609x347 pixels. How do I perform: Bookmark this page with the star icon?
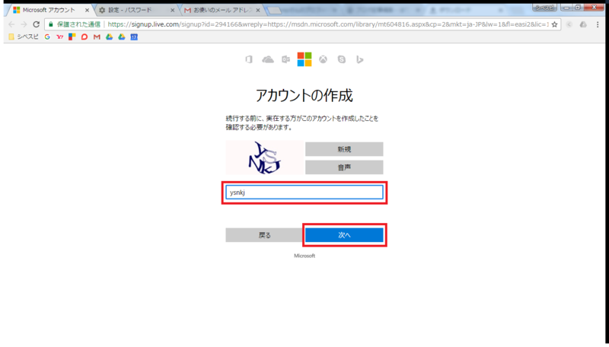click(x=554, y=24)
